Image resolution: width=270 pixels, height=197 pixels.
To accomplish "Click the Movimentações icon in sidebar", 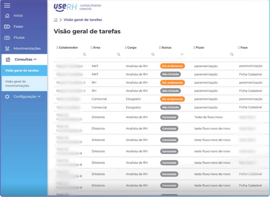I will click(7, 48).
